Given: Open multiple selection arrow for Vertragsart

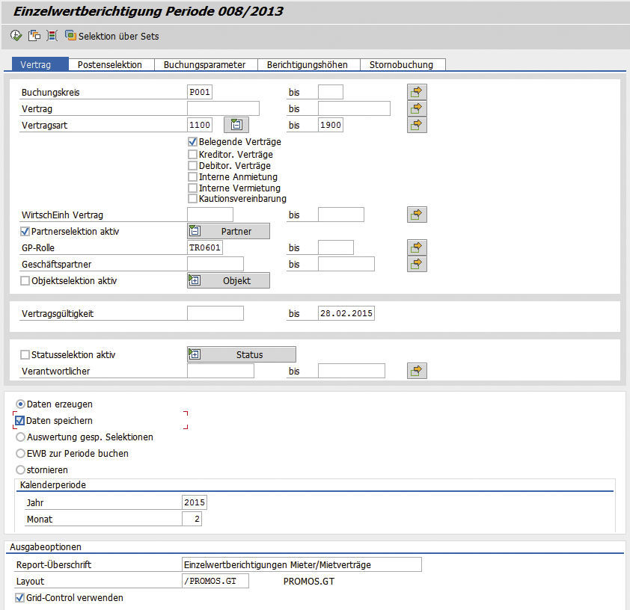Looking at the screenshot, I should tap(417, 125).
